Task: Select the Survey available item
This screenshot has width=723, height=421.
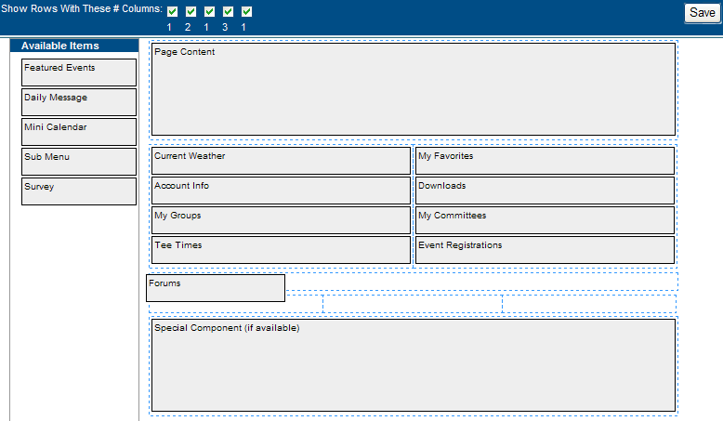Action: [79, 191]
